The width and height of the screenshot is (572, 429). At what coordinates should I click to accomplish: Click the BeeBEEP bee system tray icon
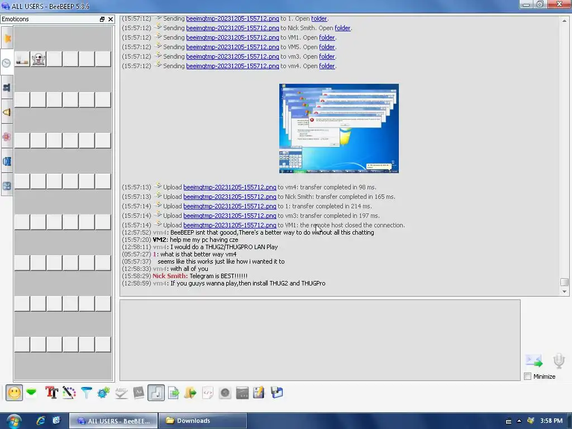[531, 421]
